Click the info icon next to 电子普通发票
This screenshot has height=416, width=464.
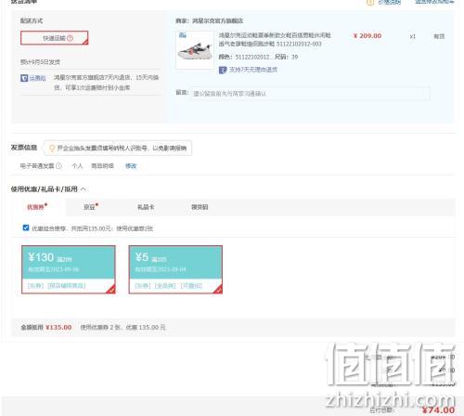(x=58, y=166)
